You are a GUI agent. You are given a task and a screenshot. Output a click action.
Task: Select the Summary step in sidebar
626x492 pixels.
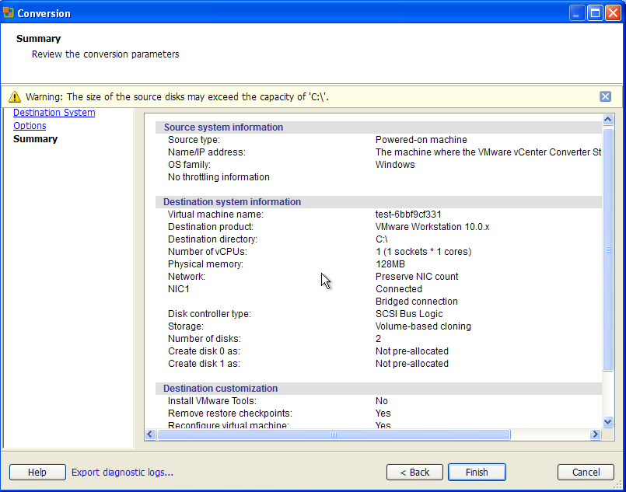35,139
